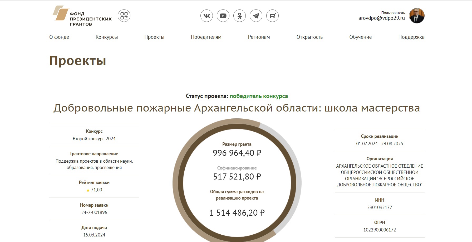Open the Обучение menu

click(360, 37)
